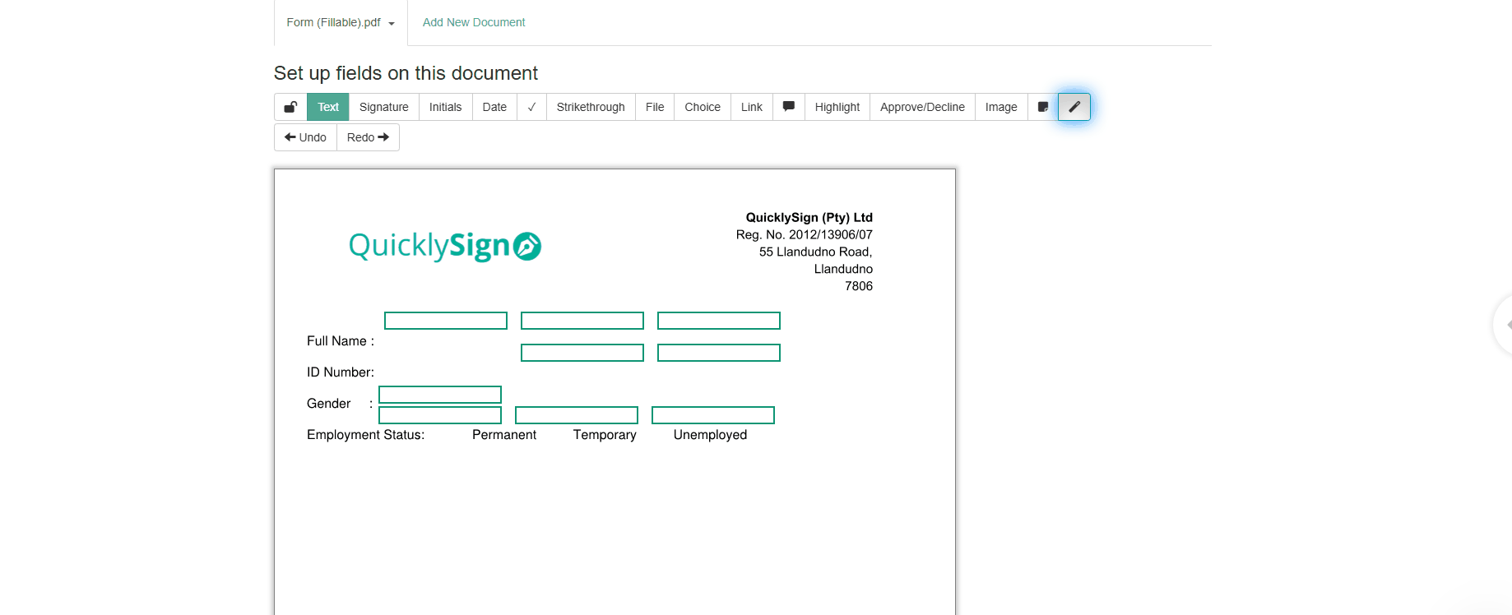Screen dimensions: 1512x615
Task: Click the 'Gender' label text
Action: point(329,404)
